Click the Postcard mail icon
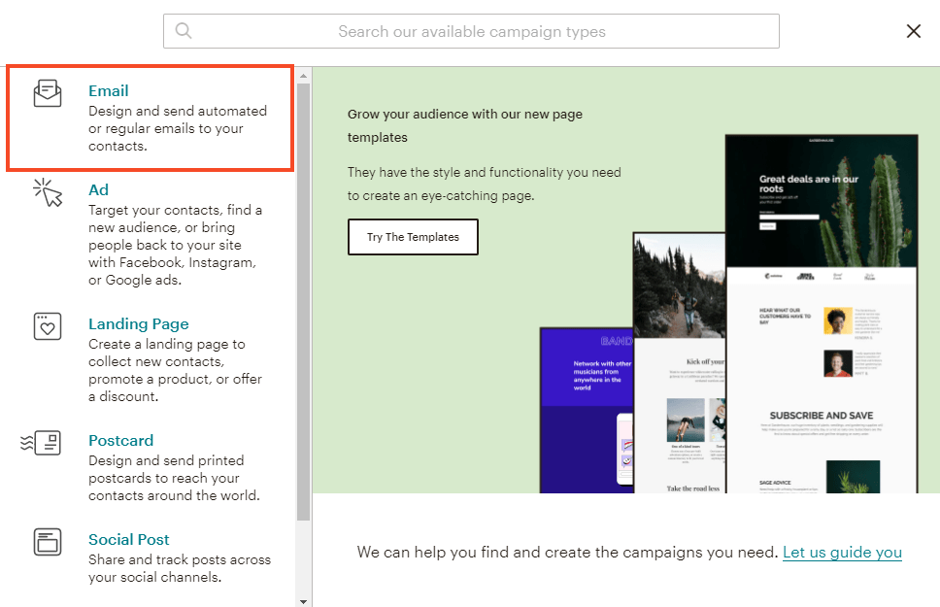The height and width of the screenshot is (607, 940). [x=41, y=443]
